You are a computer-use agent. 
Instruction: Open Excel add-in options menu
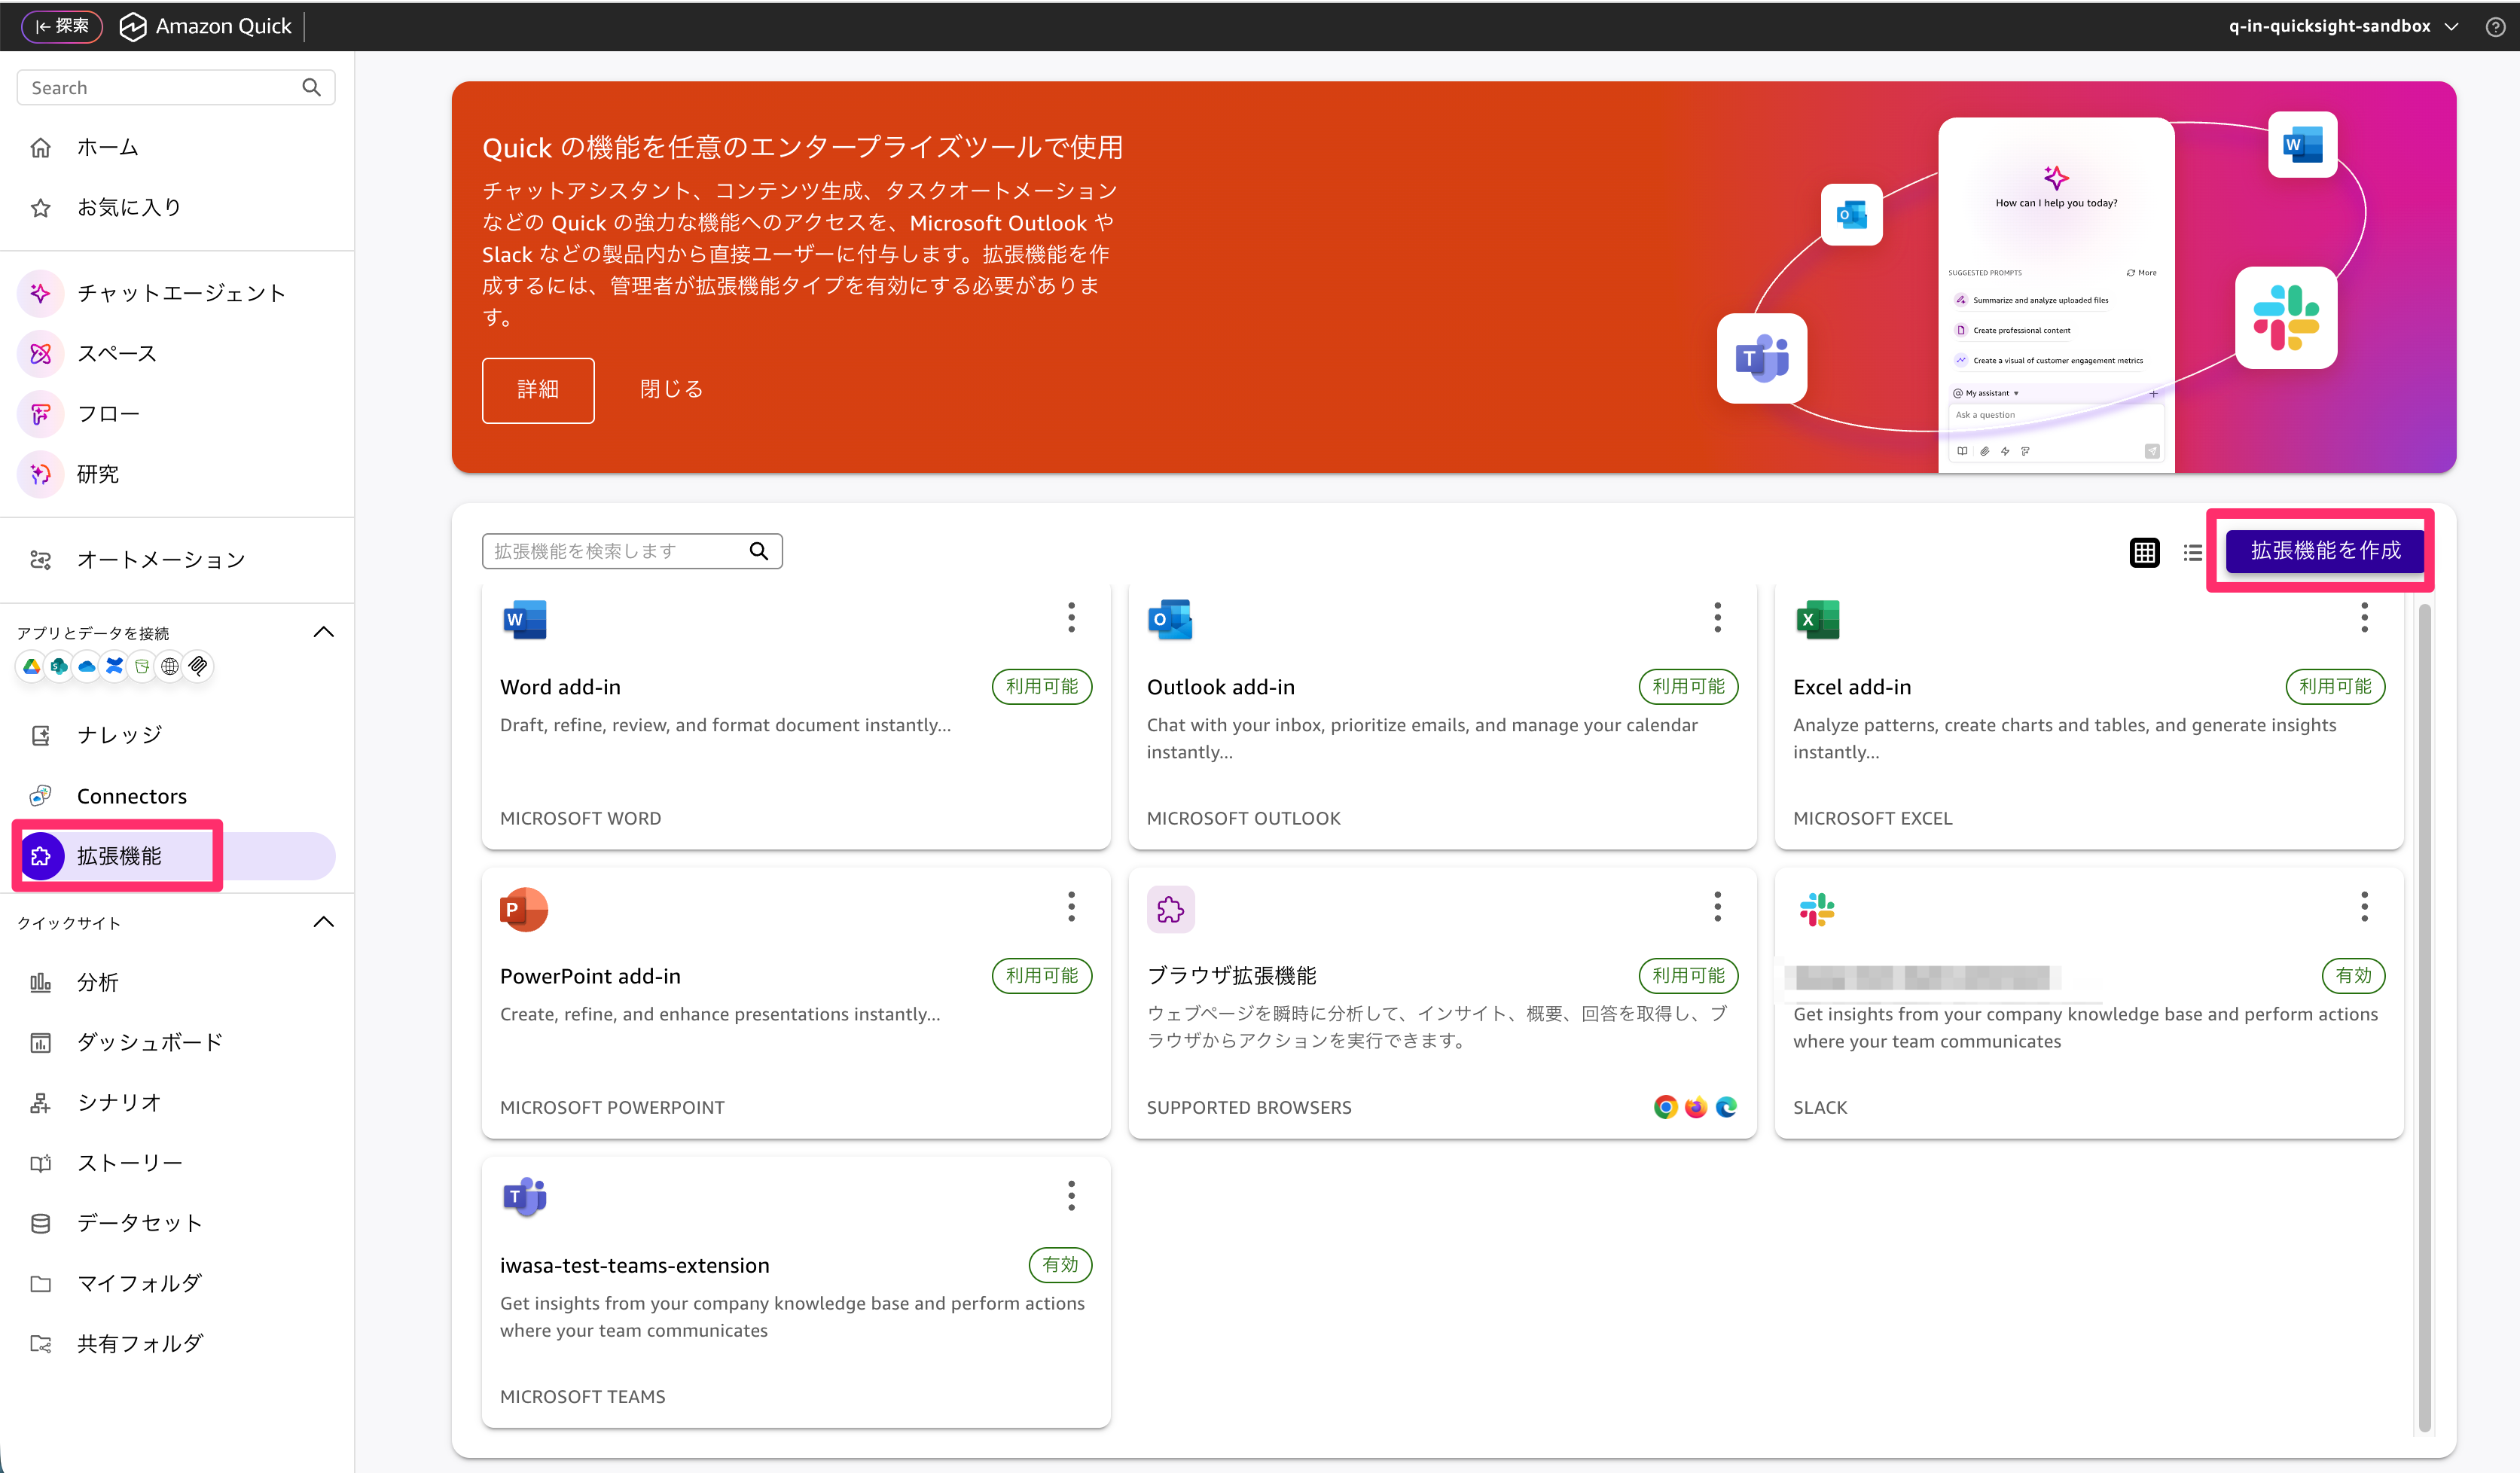[x=2364, y=617]
